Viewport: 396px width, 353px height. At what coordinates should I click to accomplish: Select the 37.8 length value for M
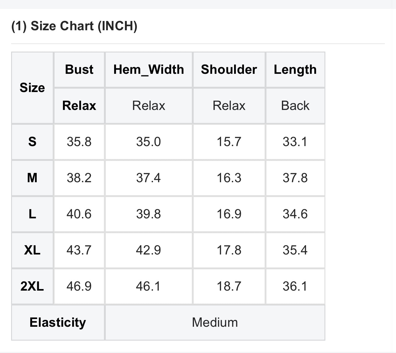[x=295, y=178]
